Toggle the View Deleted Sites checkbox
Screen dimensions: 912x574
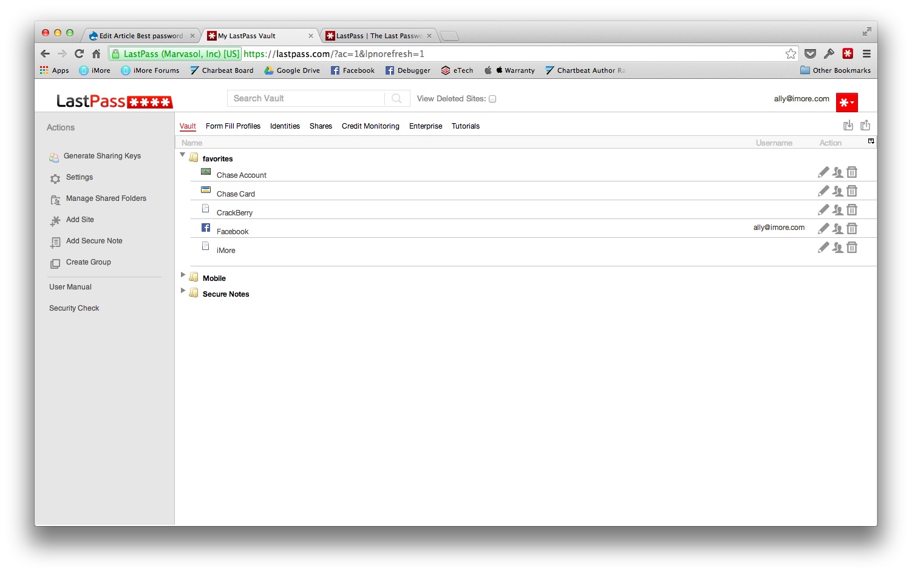pos(492,99)
